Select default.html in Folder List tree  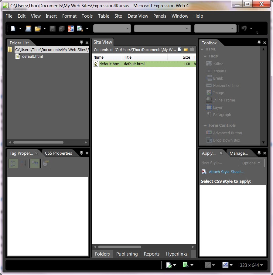pos(32,56)
